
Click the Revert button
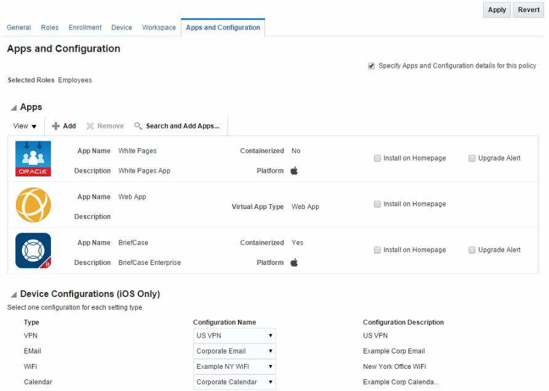529,10
